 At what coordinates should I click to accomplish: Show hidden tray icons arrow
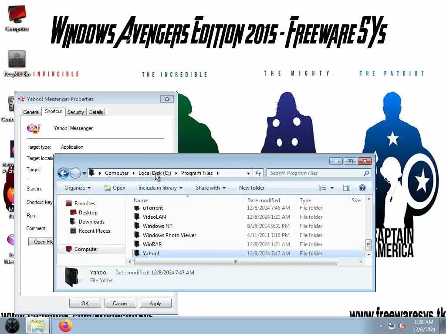coord(381,326)
